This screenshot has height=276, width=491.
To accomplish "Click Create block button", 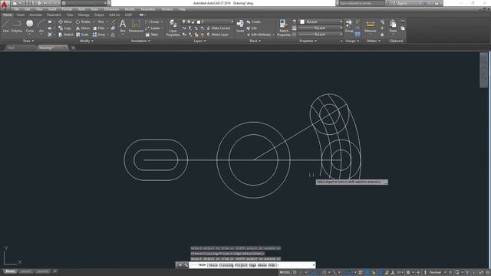I will (254, 21).
